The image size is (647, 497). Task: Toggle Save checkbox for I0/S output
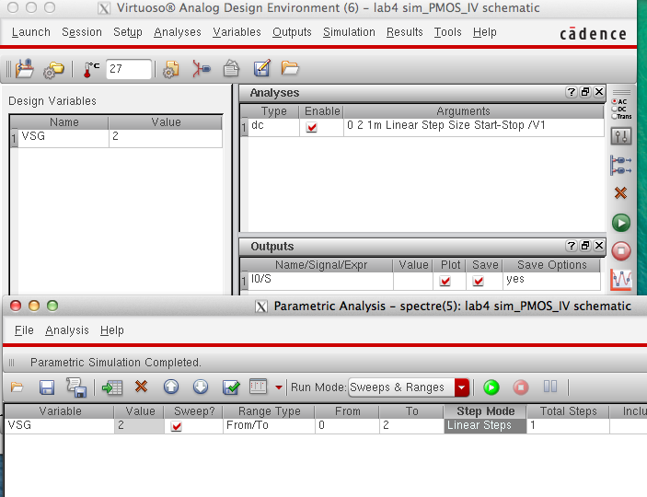pos(479,281)
